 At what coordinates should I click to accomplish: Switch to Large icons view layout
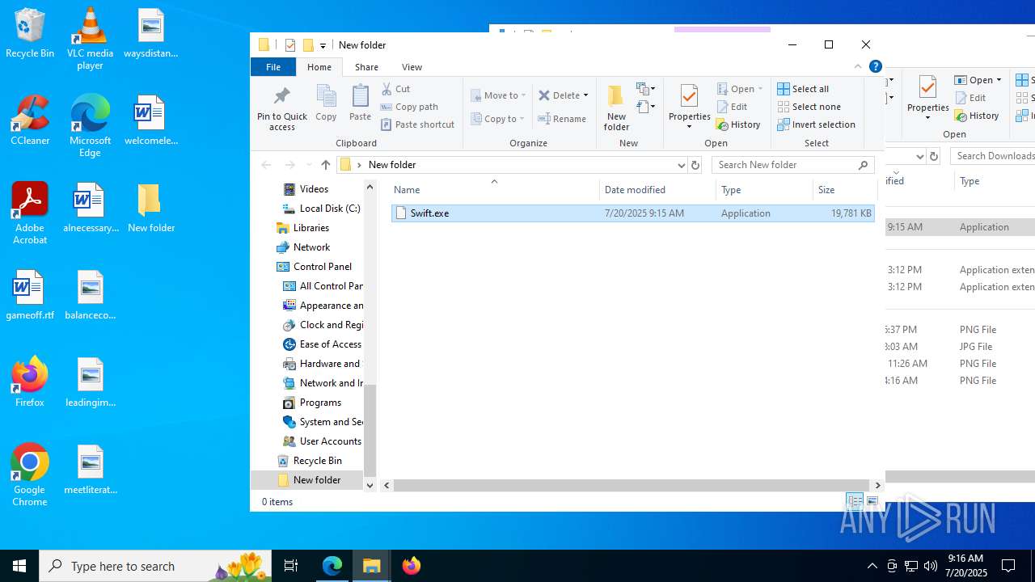click(x=872, y=502)
